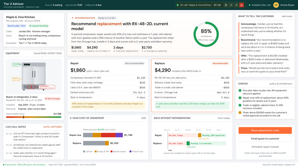Click the Service plan Plus badge
This screenshot has width=298, height=167.
(x=16, y=26)
